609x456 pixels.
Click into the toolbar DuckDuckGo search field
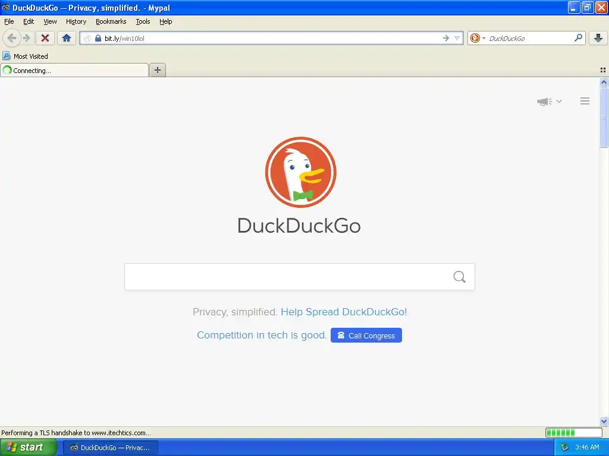(530, 38)
